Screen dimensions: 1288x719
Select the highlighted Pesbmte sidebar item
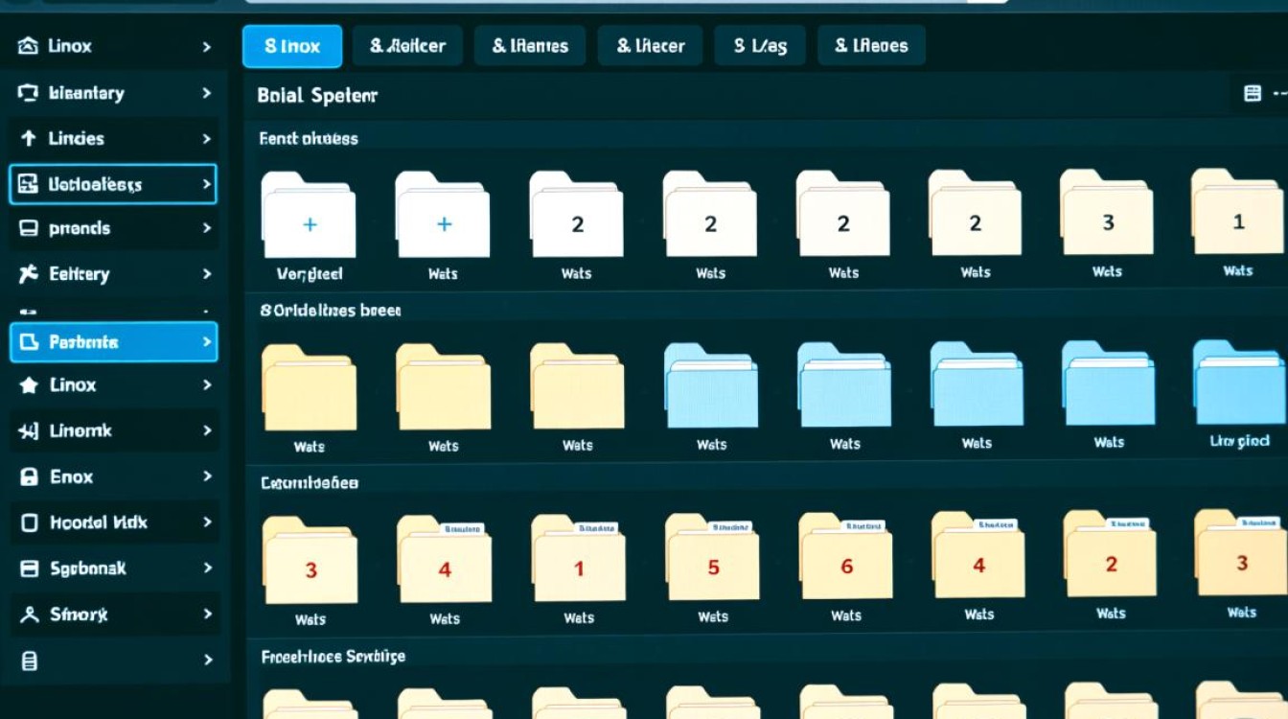tap(113, 342)
